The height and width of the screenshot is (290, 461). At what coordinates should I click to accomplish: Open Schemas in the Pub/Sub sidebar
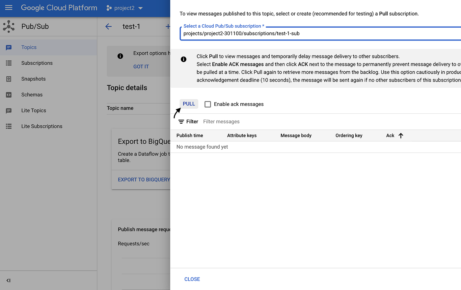(48, 95)
